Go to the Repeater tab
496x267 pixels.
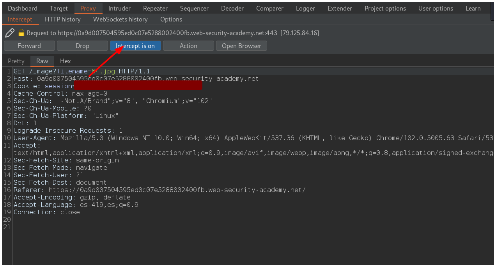155,8
